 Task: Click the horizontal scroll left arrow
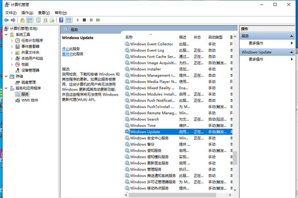coord(126,195)
